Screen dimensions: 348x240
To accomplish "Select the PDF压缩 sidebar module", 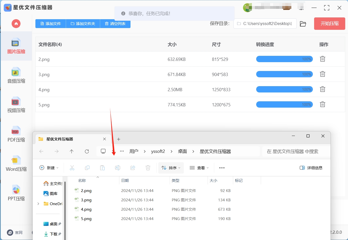I will (x=16, y=134).
